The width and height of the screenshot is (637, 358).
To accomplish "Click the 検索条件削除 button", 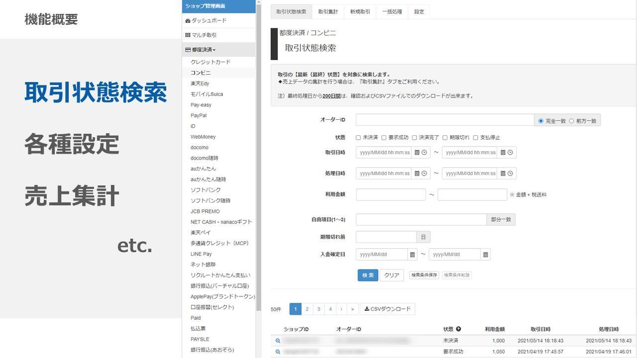I will coord(456,275).
